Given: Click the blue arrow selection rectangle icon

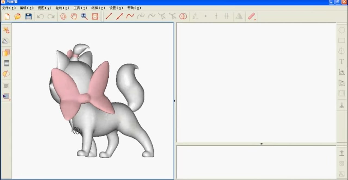Looking at the screenshot, I should pos(6,96).
